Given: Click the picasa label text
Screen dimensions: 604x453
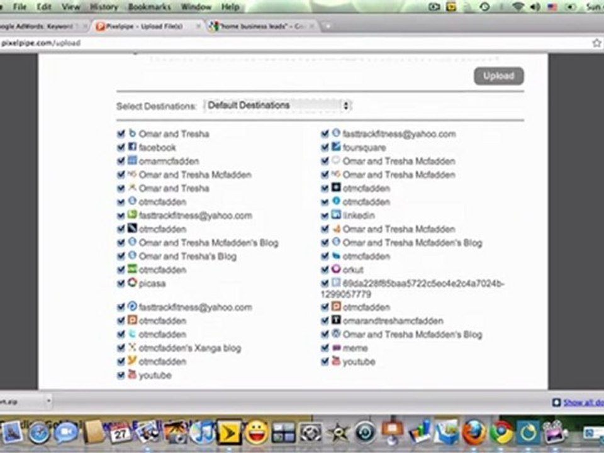Looking at the screenshot, I should pyautogui.click(x=152, y=284).
